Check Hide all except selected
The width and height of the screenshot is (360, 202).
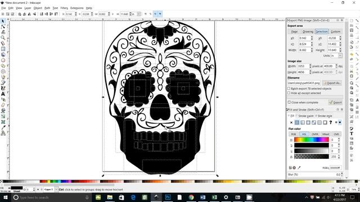pyautogui.click(x=289, y=93)
